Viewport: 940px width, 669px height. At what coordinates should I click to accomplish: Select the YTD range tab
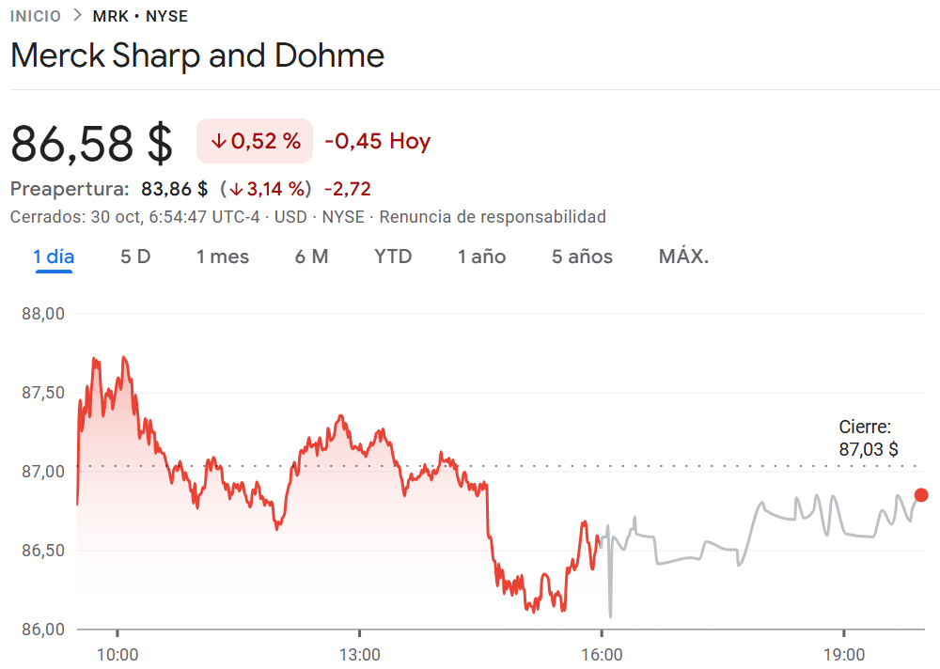point(393,257)
